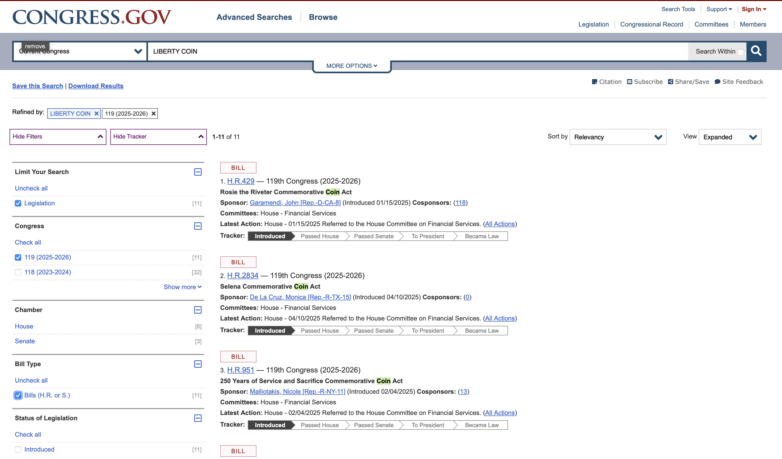Check the 118 (2023-2024) Congress checkbox

pyautogui.click(x=18, y=272)
